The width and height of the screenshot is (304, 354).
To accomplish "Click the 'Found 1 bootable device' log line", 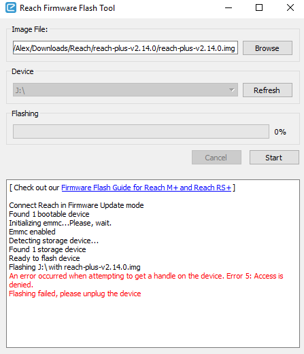I will (49, 214).
